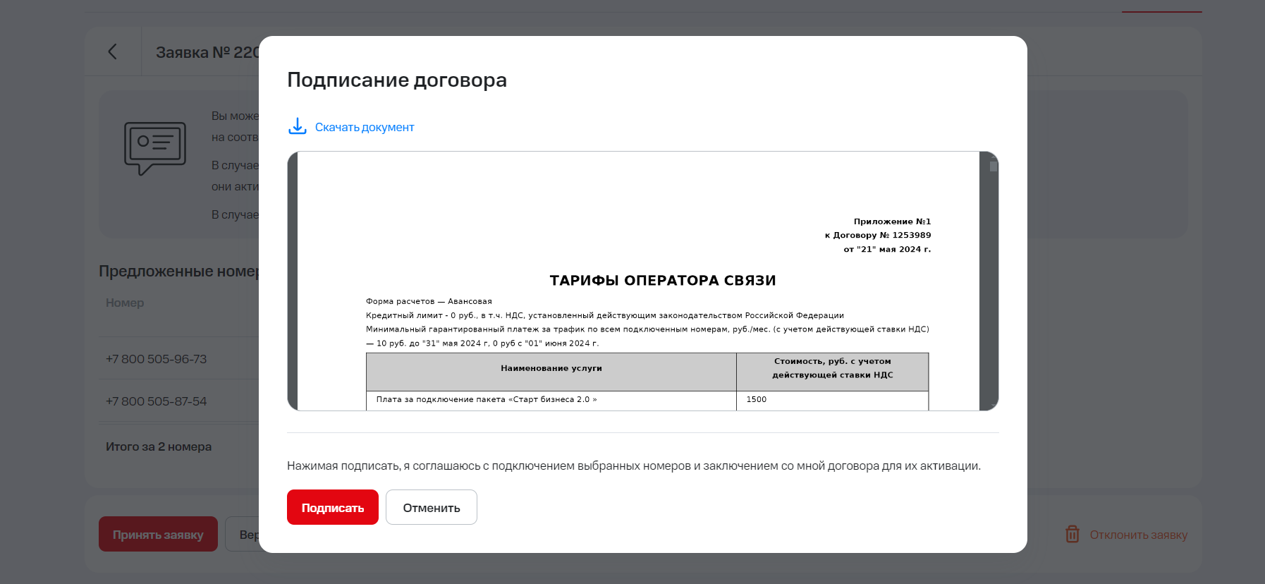The width and height of the screenshot is (1265, 584).
Task: Cancel signing with the Отменить button
Action: point(431,508)
